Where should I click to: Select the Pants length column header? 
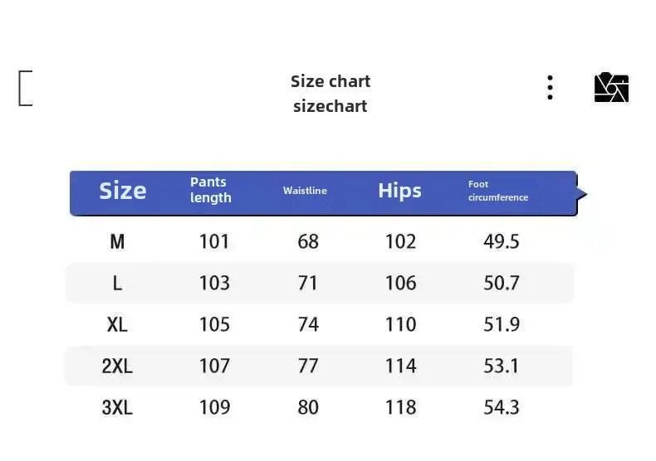(x=210, y=190)
